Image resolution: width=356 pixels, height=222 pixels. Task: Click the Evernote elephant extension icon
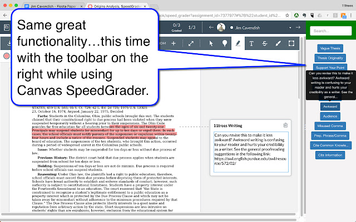click(x=304, y=16)
